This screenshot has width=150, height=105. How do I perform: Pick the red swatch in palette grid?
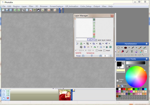point(124,89)
